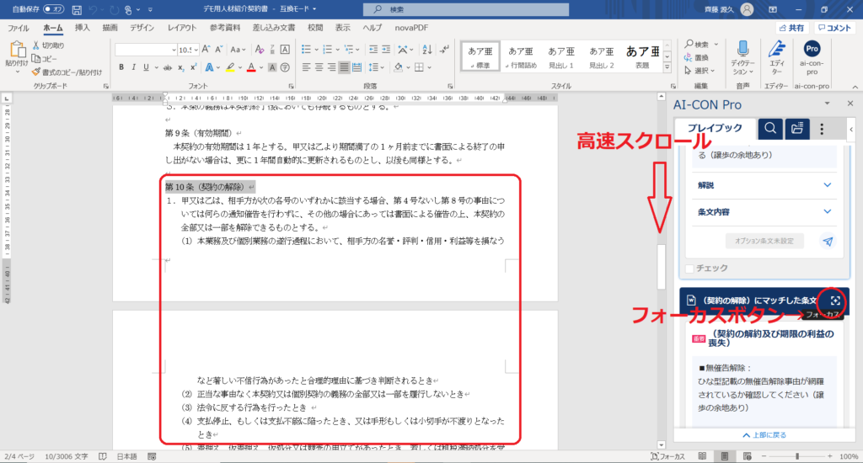This screenshot has height=463, width=863.
Task: Open the ai-con-pro Pro add-in
Action: (x=812, y=58)
